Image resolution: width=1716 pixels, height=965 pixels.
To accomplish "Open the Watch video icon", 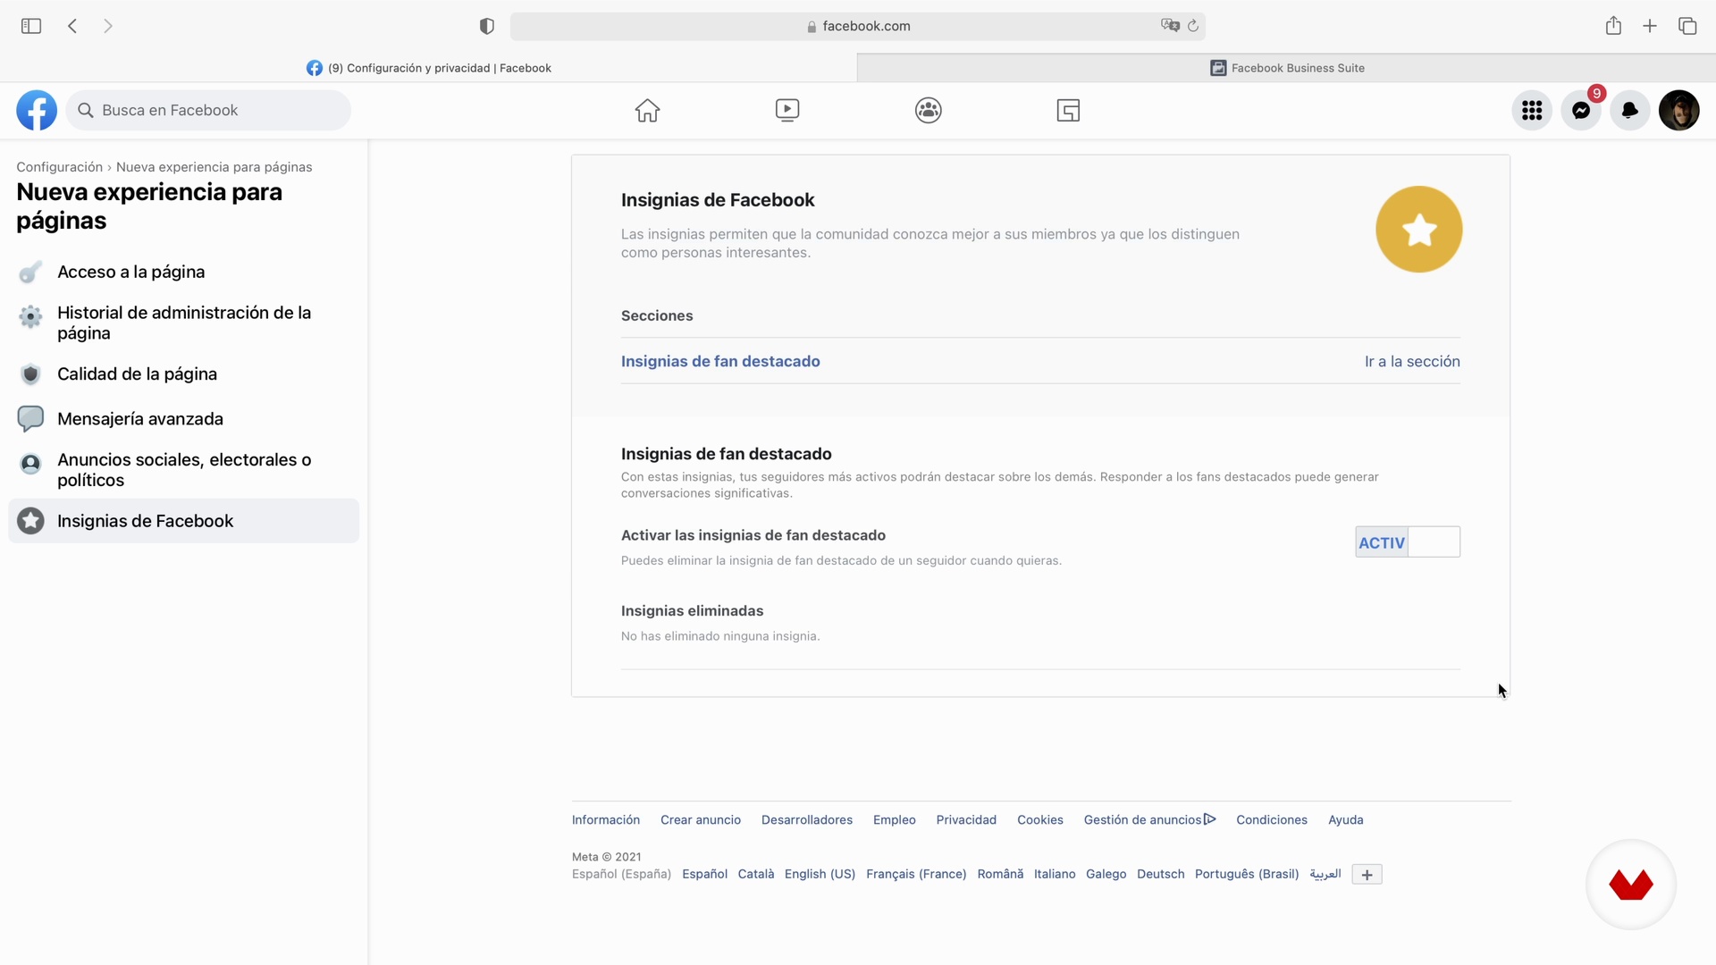I will tap(787, 110).
